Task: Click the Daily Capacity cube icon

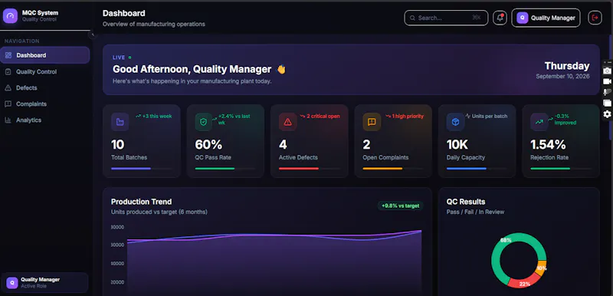Action: (x=455, y=122)
